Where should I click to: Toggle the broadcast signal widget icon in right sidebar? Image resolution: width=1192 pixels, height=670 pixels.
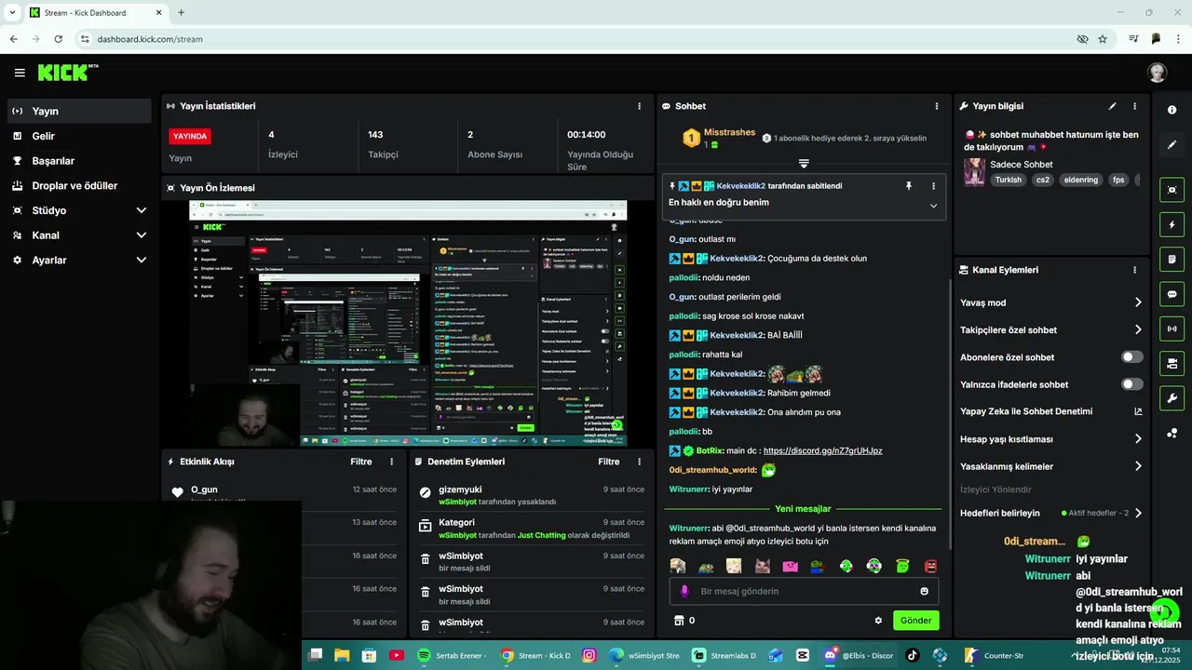[1172, 328]
